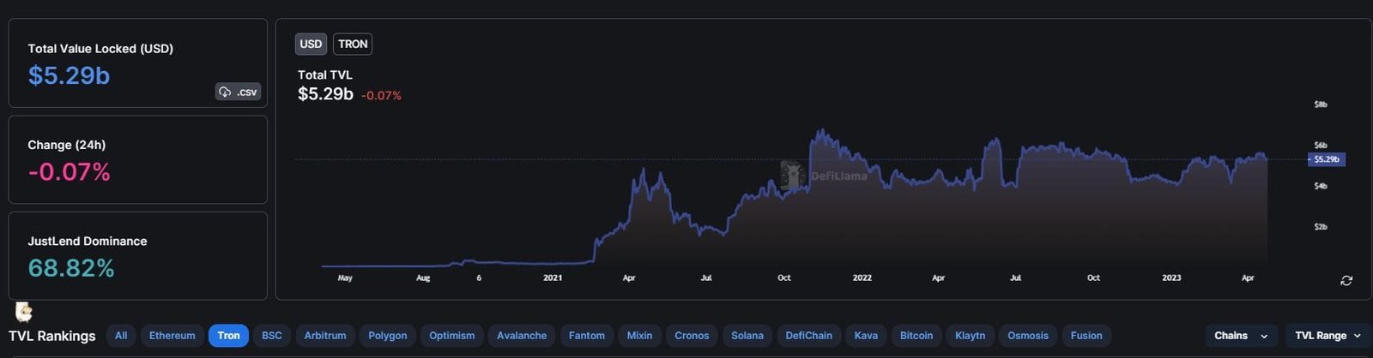Click the $2b label on chart y-axis

pos(1321,227)
